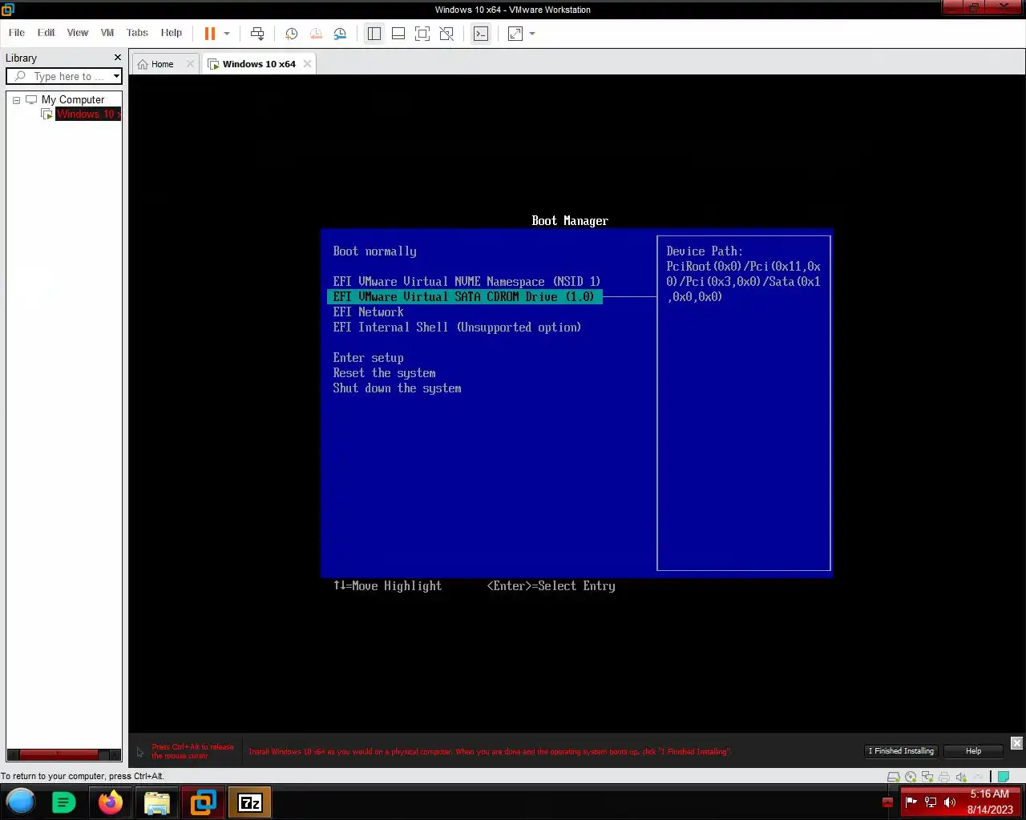Select the EFI Internal Shell entry
The width and height of the screenshot is (1026, 820).
pos(457,328)
